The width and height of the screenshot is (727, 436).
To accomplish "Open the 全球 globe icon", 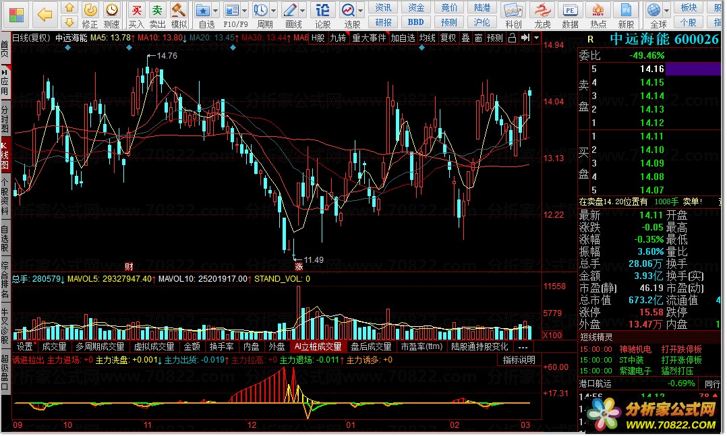I will [x=653, y=10].
